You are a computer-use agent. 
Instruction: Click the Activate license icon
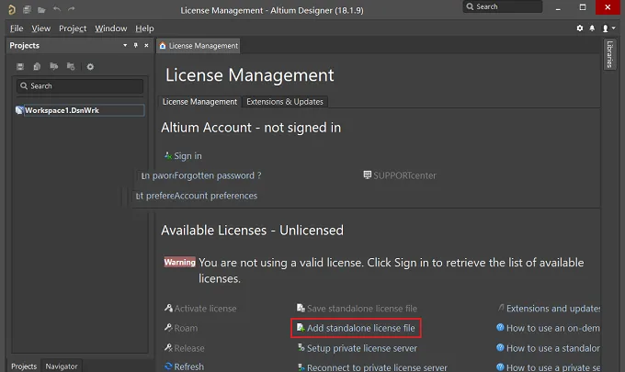pos(168,308)
